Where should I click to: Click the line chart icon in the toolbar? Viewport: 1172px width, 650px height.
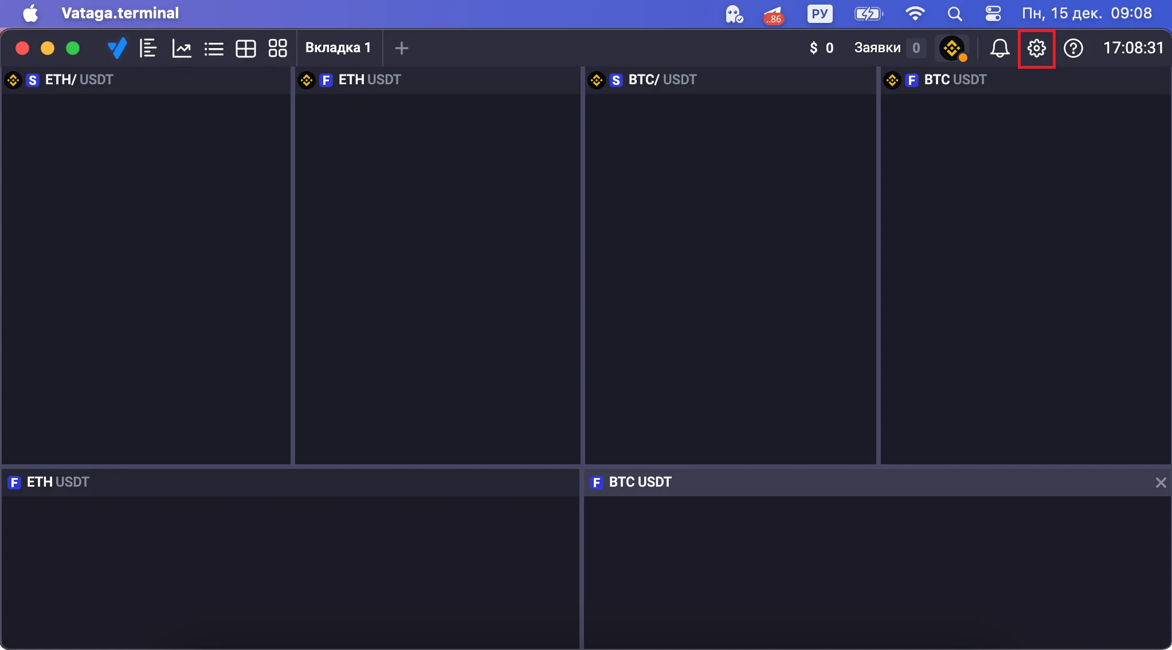182,48
